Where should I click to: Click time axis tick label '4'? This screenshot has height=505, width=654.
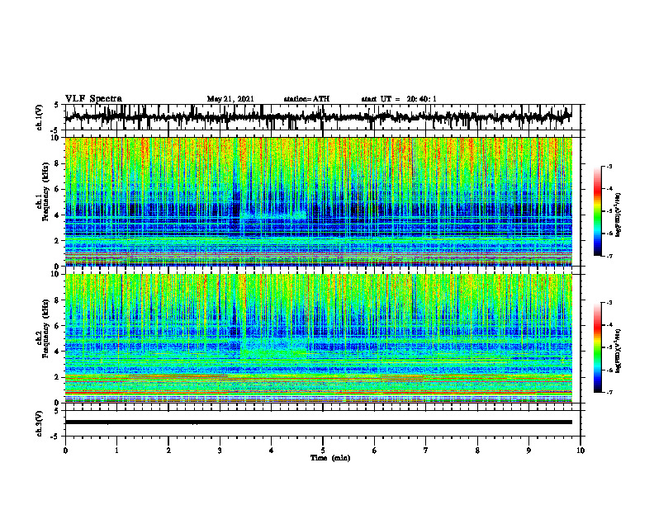tap(271, 451)
